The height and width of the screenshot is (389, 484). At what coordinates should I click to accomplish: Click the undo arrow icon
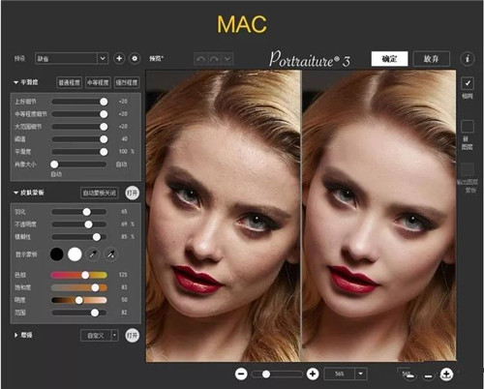click(200, 59)
